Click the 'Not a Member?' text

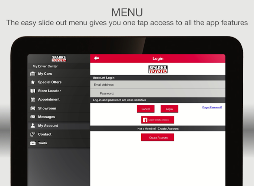pyautogui.click(x=147, y=129)
